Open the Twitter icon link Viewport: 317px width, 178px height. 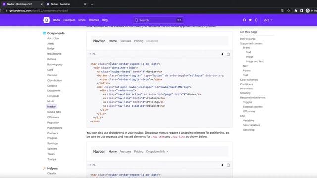click(250, 20)
